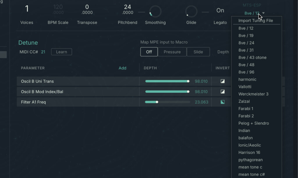Select 8ve / 31 tuning

click(x=246, y=50)
